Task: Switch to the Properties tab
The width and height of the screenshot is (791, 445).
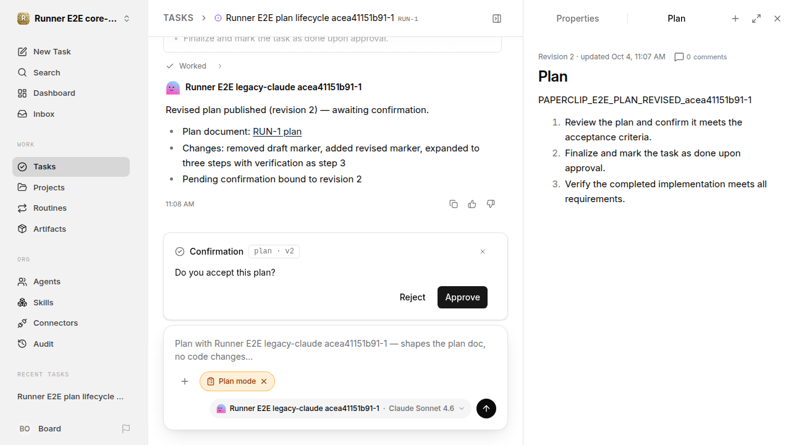Action: (x=578, y=19)
